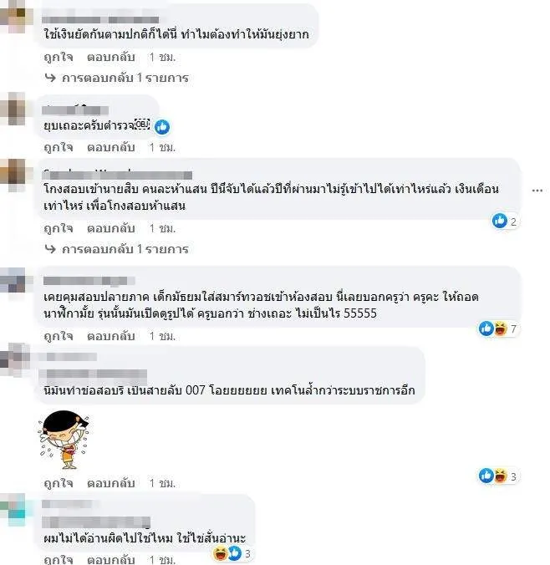Viewport: 550px width, 565px height.
Task: Like the first comment with "ถูกใจ"
Action: click(x=59, y=57)
